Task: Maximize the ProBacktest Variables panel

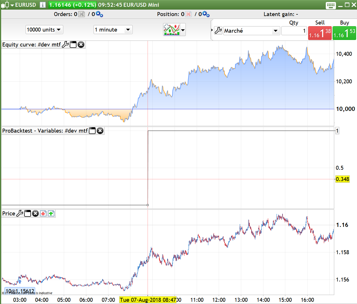Action: [x=92, y=131]
